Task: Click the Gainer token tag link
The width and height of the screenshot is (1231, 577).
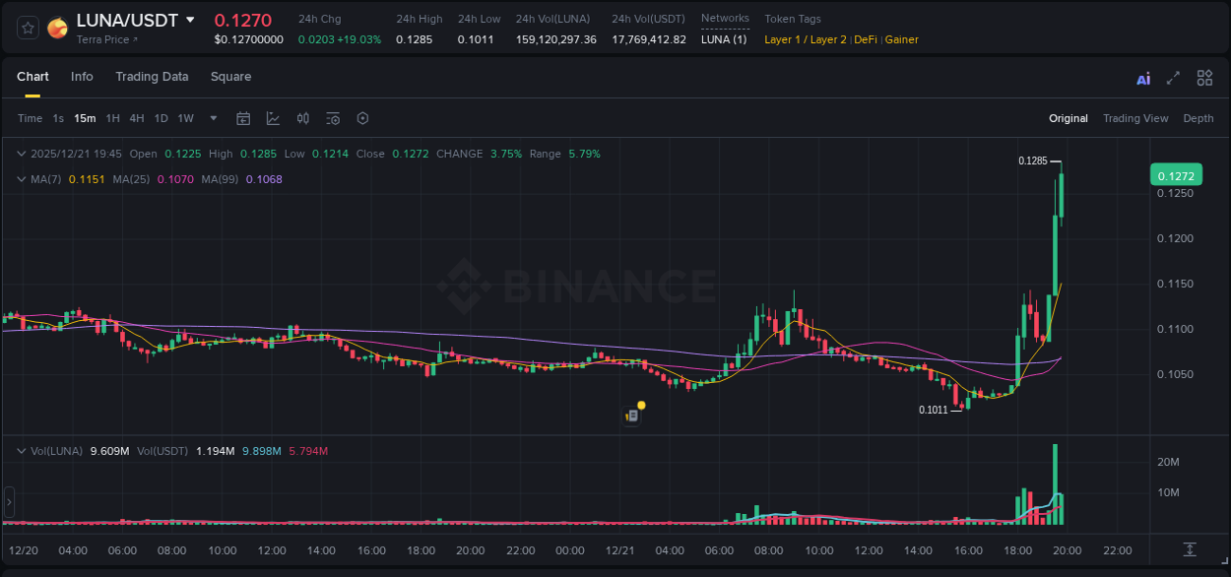Action: [901, 39]
